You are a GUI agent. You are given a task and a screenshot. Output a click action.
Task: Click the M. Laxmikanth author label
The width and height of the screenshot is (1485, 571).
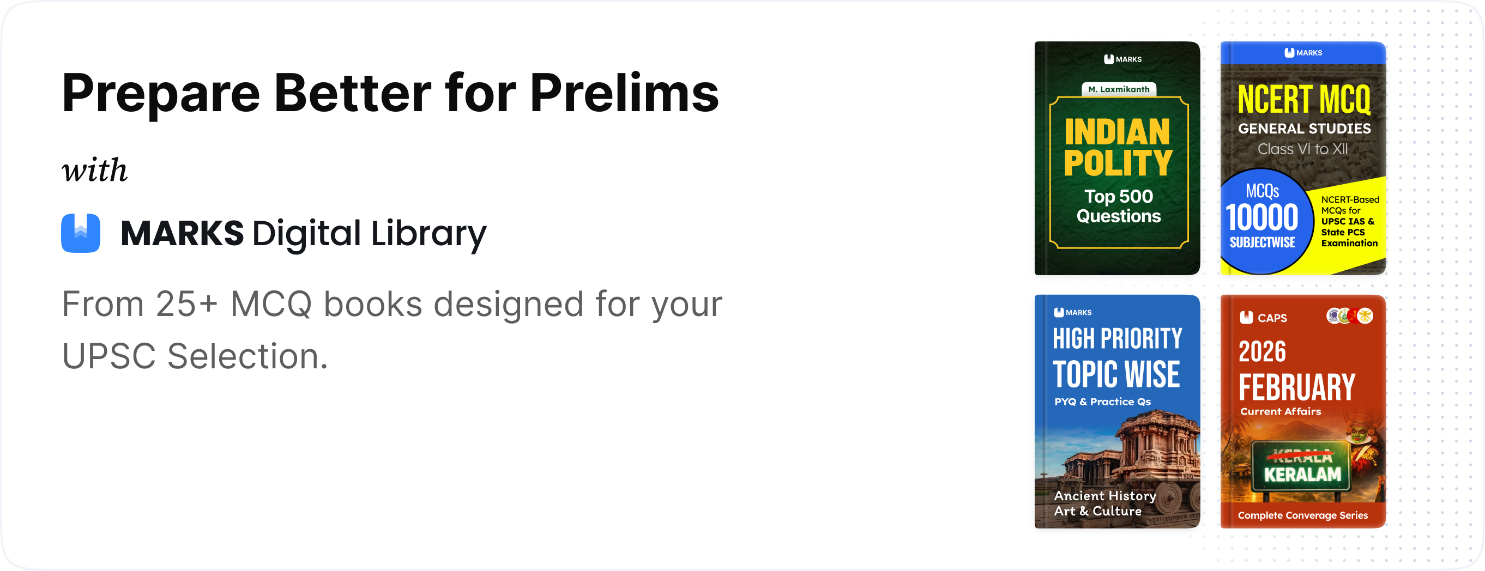(1118, 89)
